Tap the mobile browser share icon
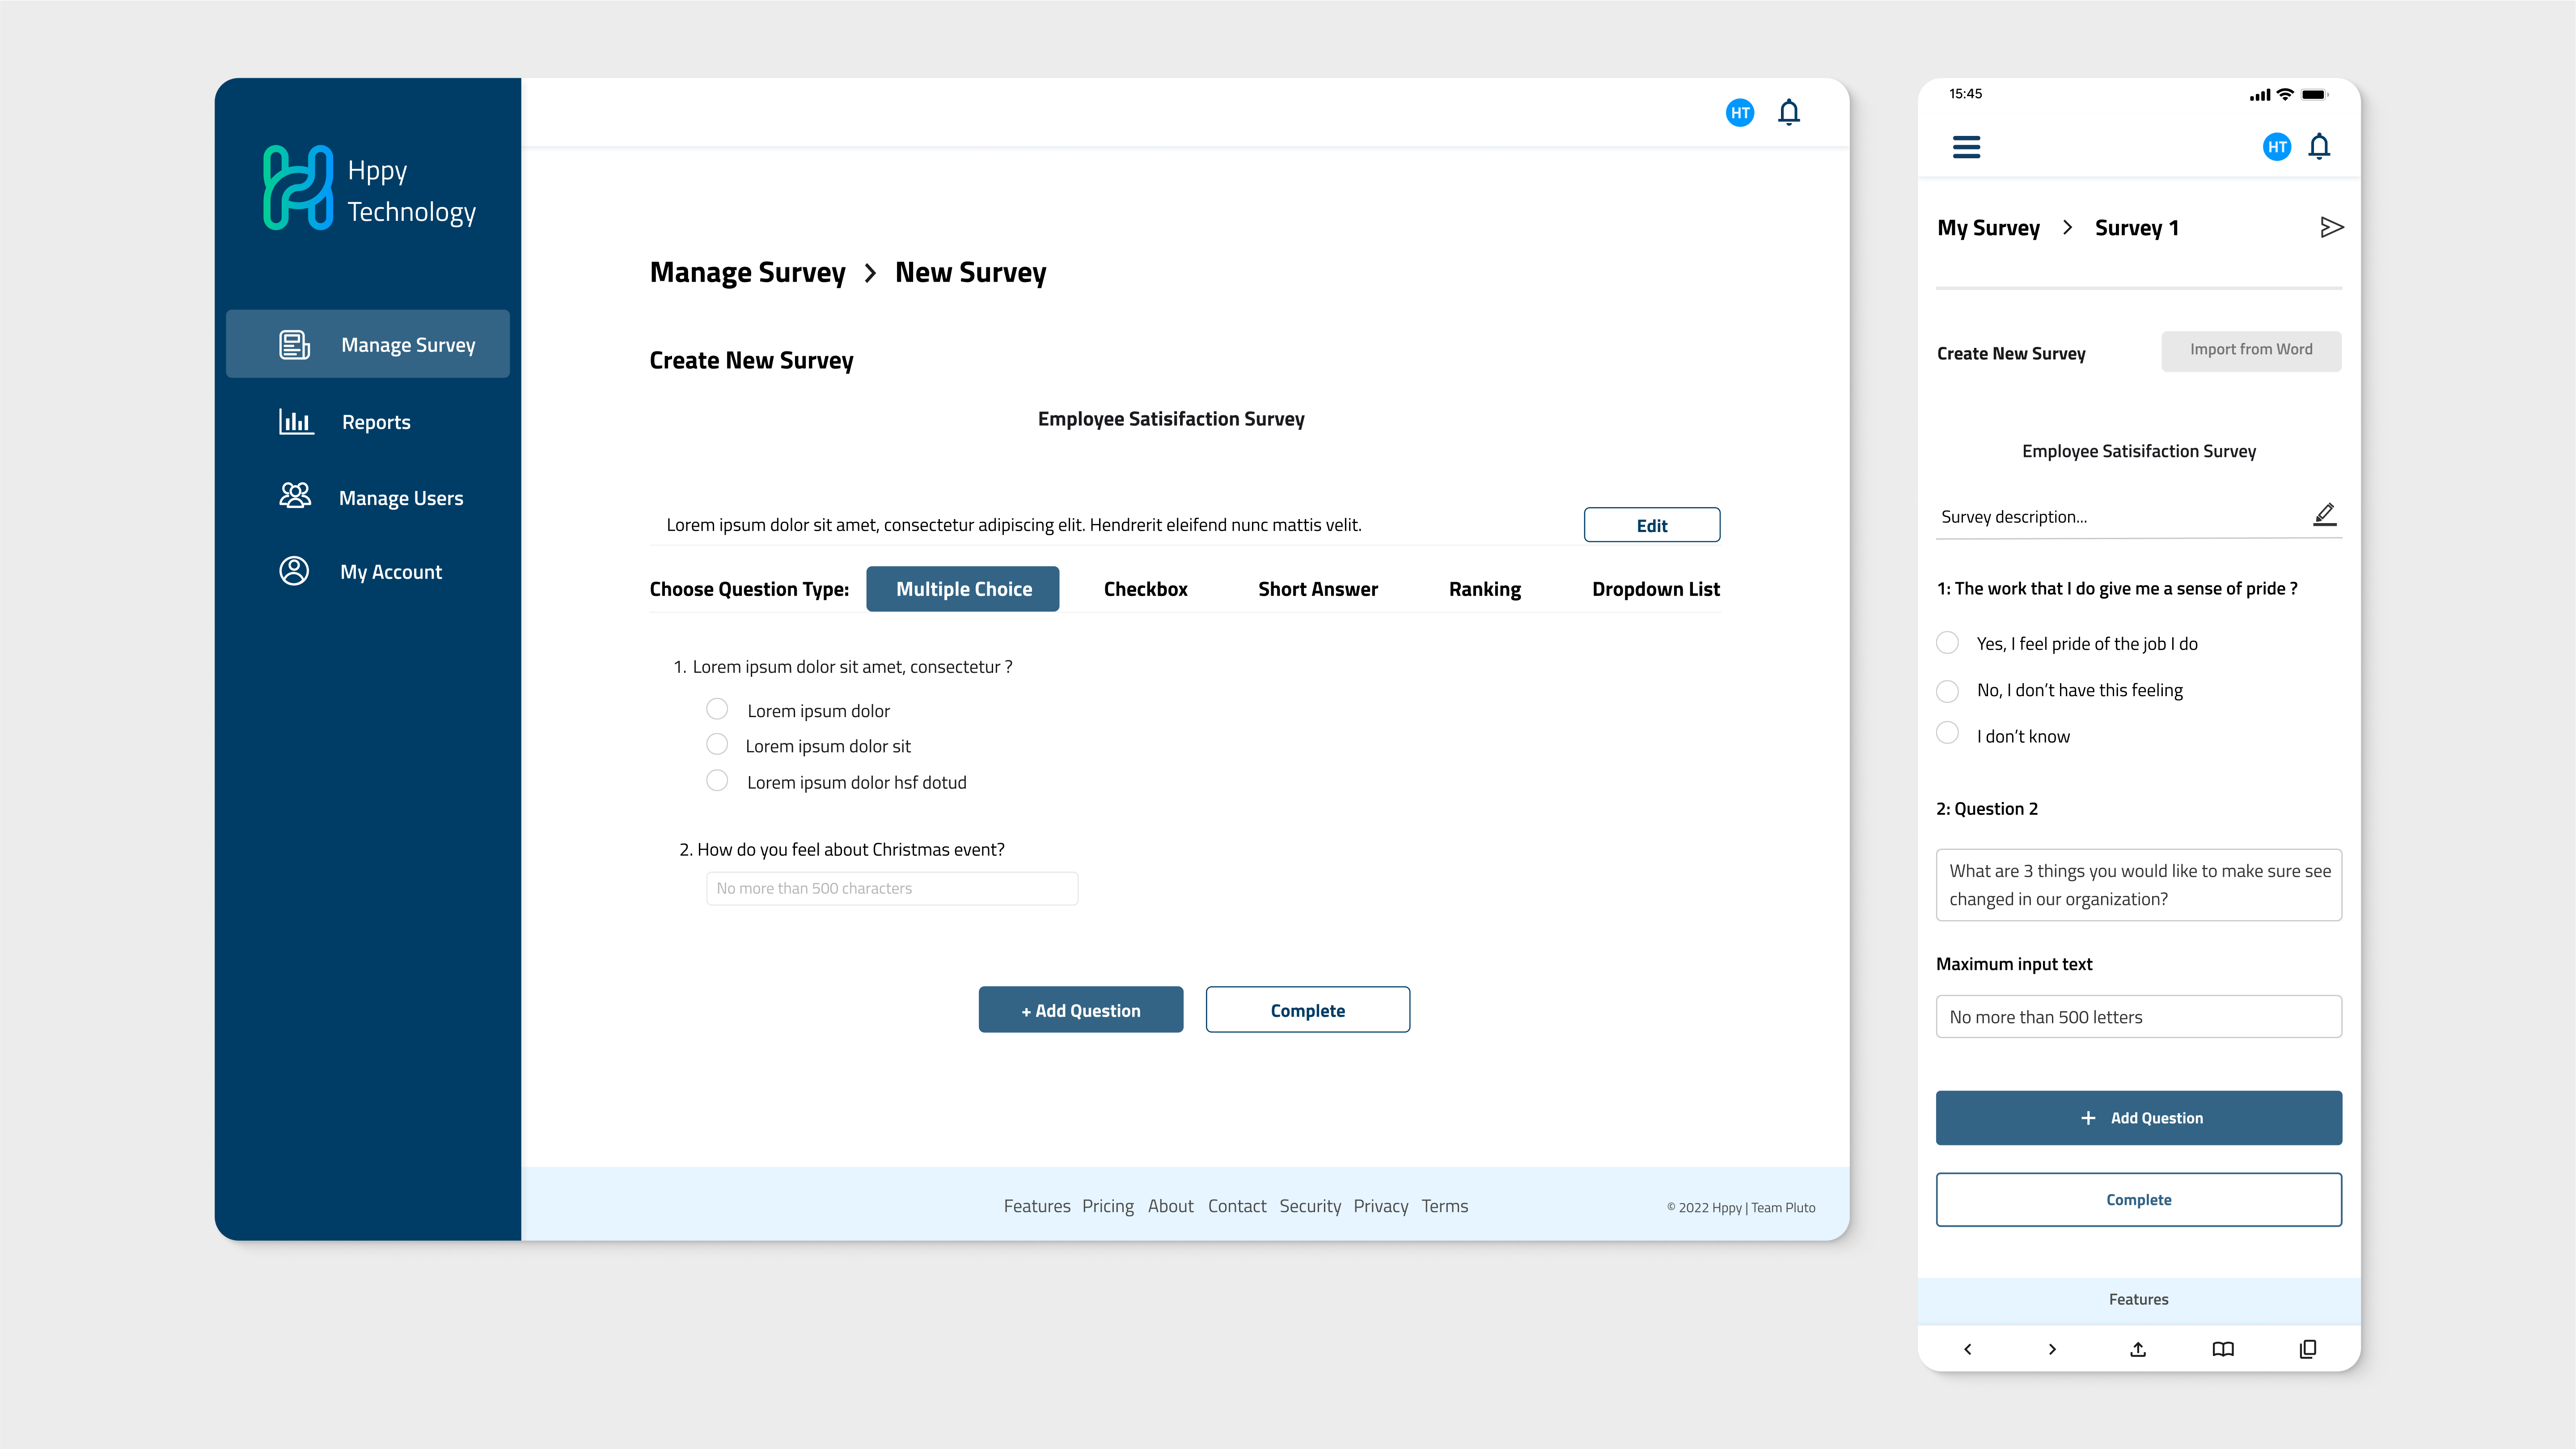Image resolution: width=2576 pixels, height=1449 pixels. tap(2138, 1349)
